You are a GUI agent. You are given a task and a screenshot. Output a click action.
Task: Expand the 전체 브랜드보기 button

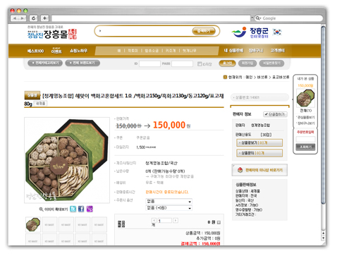pyautogui.click(x=83, y=63)
